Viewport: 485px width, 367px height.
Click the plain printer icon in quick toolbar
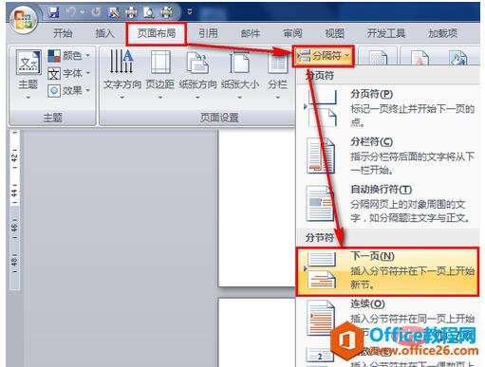coord(132,12)
